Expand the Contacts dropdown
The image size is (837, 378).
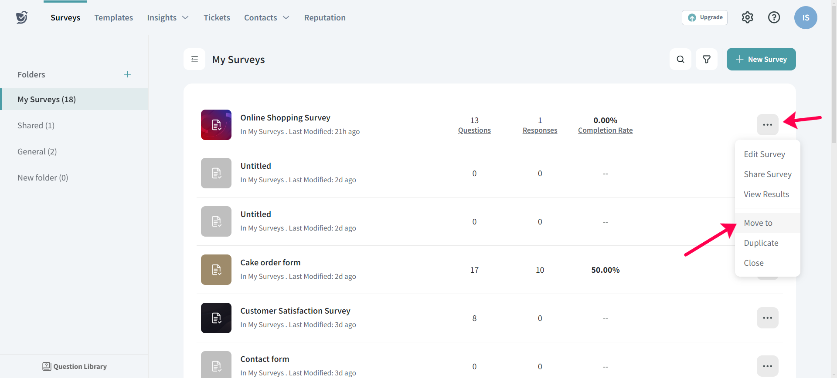(x=266, y=18)
